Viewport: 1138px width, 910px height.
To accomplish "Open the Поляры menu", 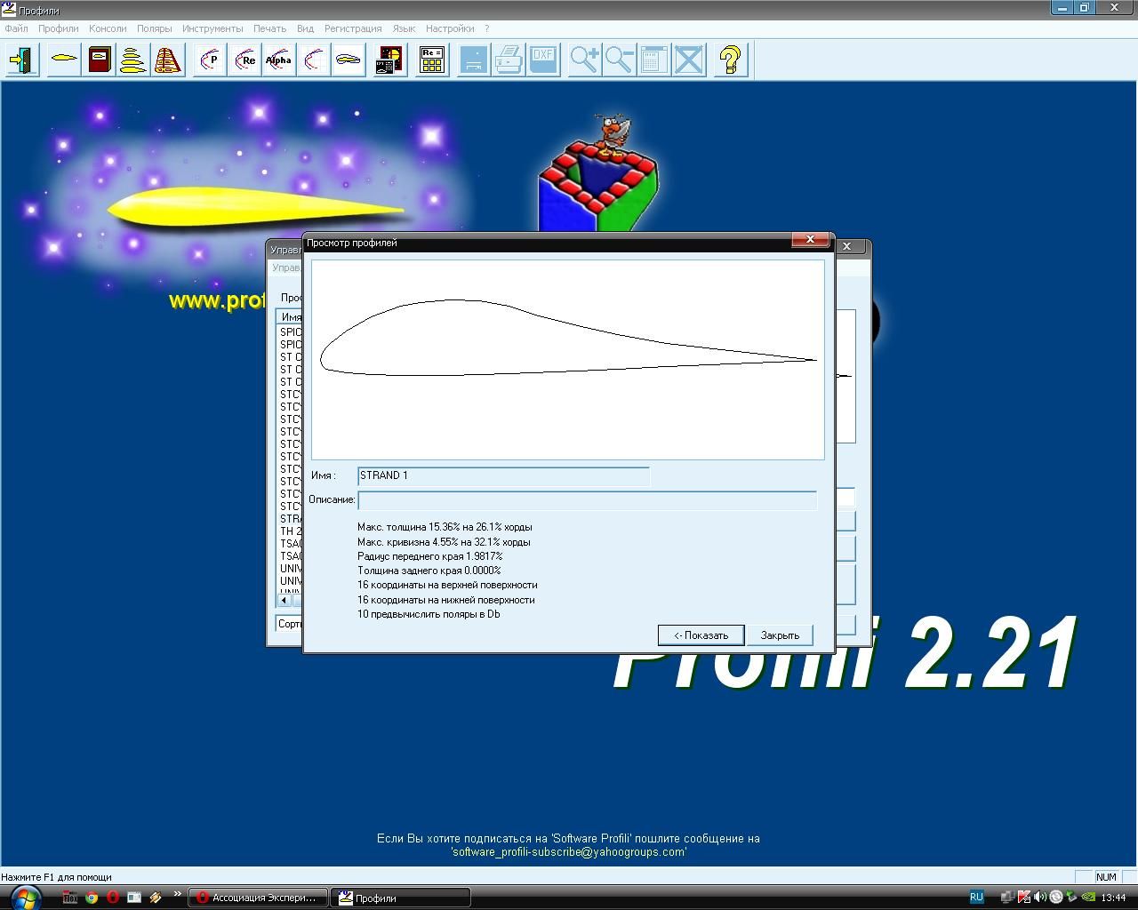I will click(154, 28).
